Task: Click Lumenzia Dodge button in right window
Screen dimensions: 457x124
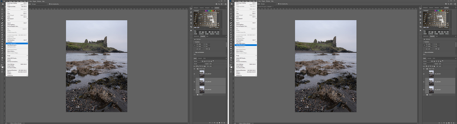Action: pyautogui.click(x=436, y=34)
